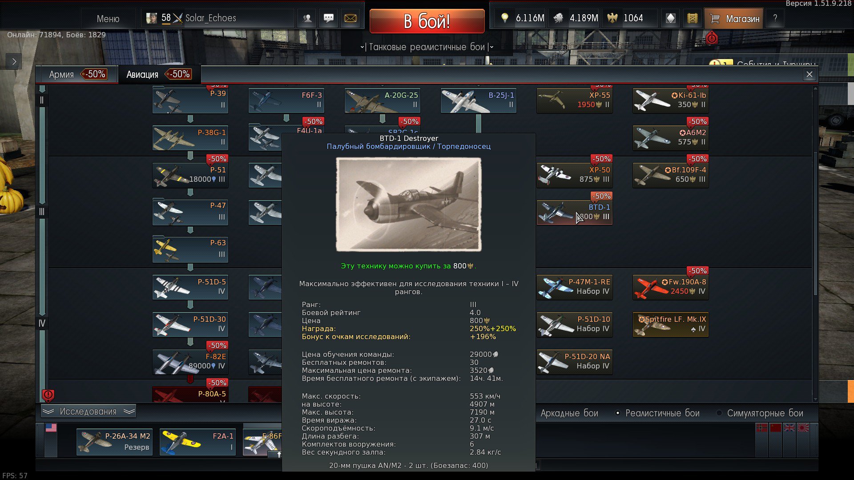Select the A6M2 premium aircraft
This screenshot has width=854, height=480.
671,137
